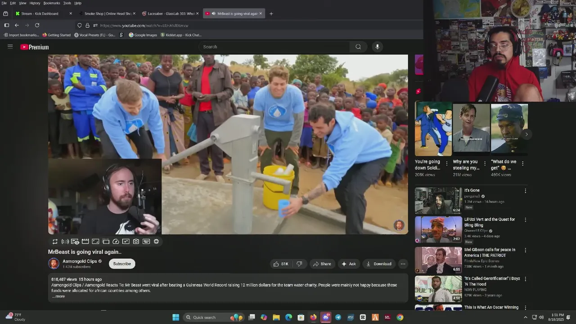This screenshot has height=324, width=576.
Task: Open 'Lil Uzi Vert and the Quest' video
Action: [x=490, y=222]
